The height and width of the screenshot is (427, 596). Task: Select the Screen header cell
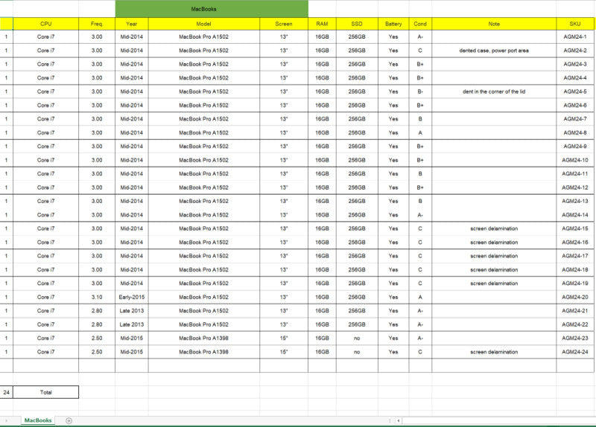(x=284, y=24)
